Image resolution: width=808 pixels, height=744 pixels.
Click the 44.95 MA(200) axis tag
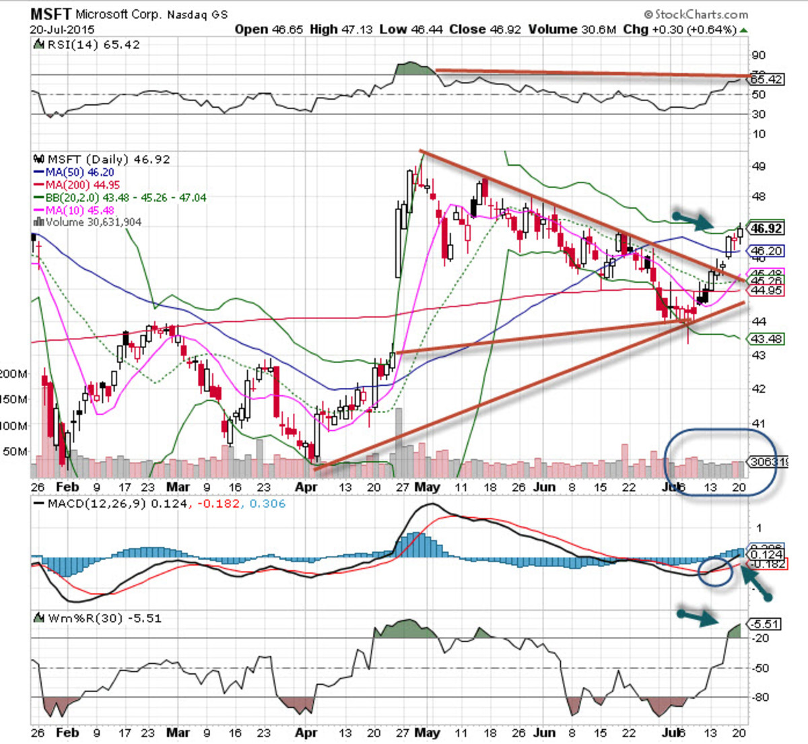pyautogui.click(x=766, y=290)
